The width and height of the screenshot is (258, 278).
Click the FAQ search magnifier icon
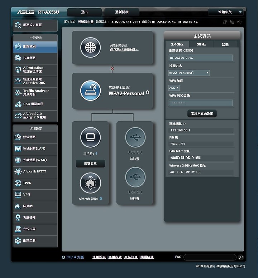241,257
